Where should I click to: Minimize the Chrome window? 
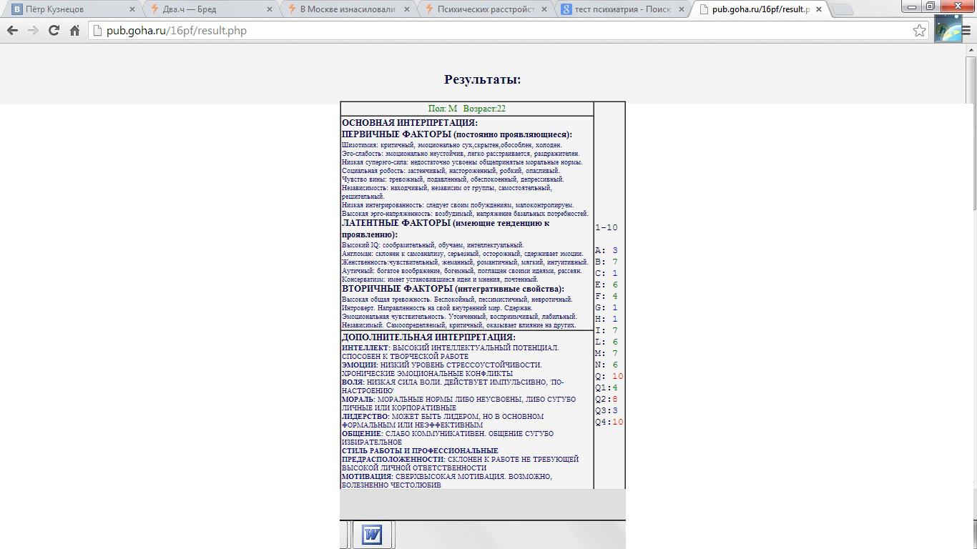911,6
